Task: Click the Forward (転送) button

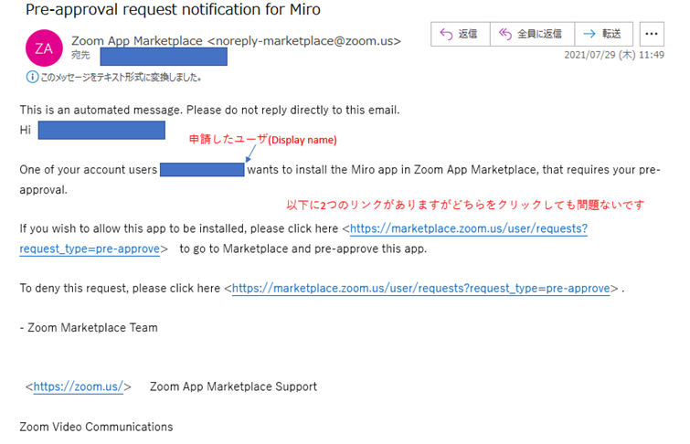Action: 603,34
